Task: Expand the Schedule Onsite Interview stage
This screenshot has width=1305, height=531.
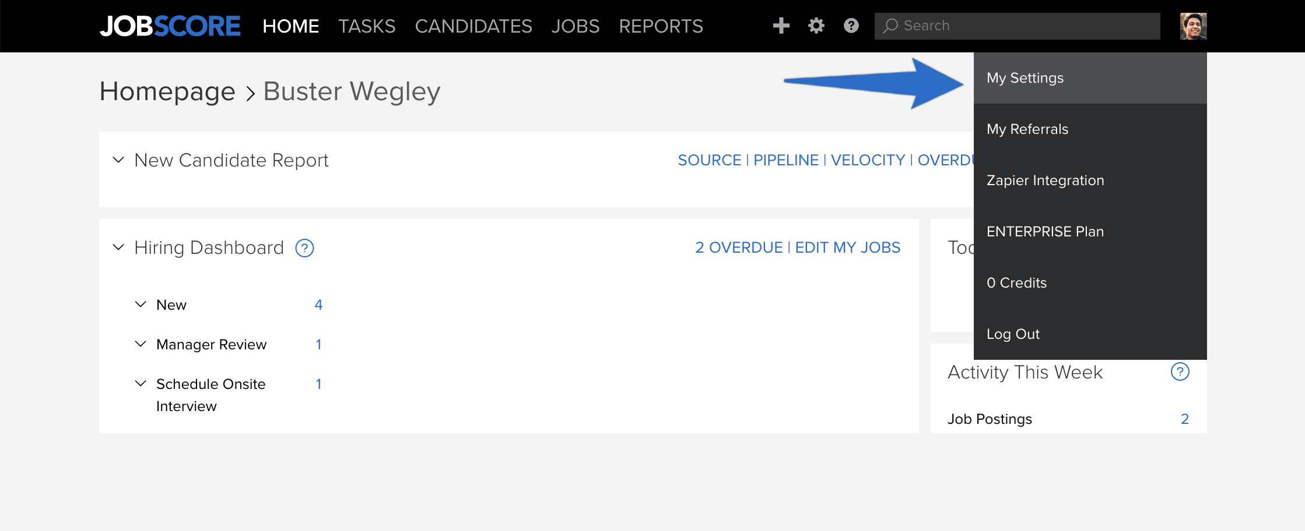Action: [x=141, y=383]
